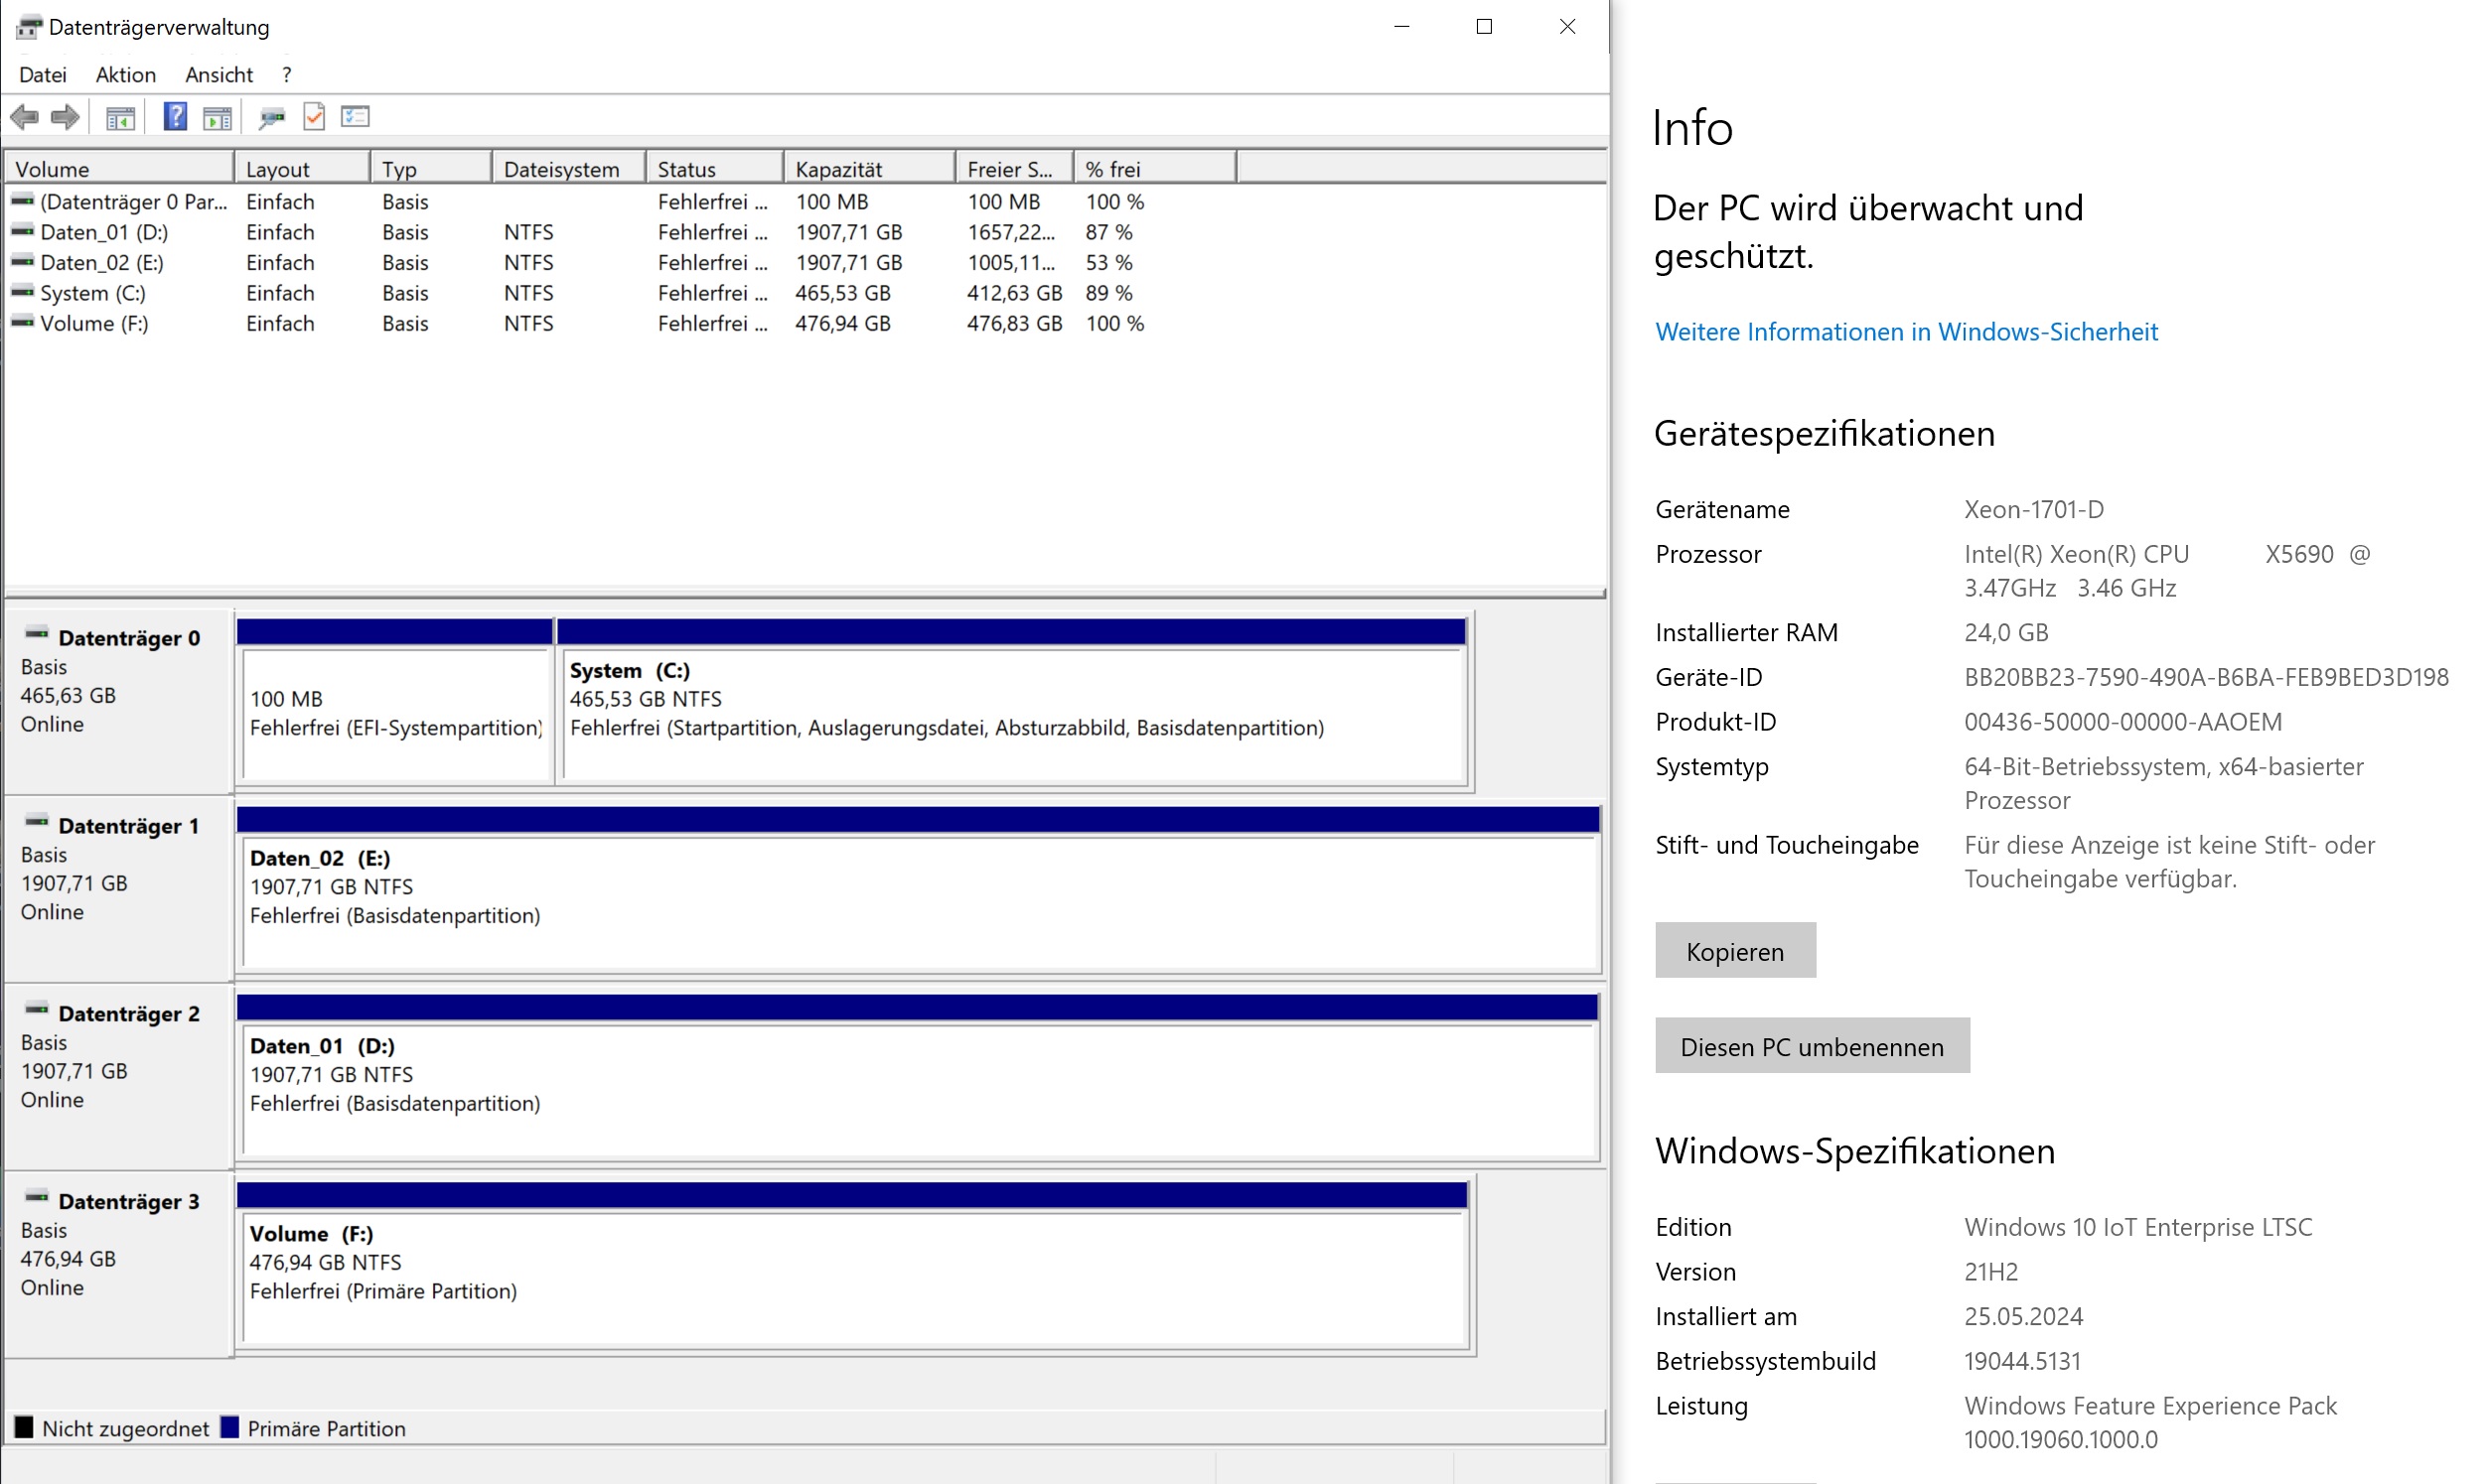Viewport: 2490px width, 1484px height.
Task: Click the Gerätename value Xeon-1701-D
Action: [x=2035, y=509]
